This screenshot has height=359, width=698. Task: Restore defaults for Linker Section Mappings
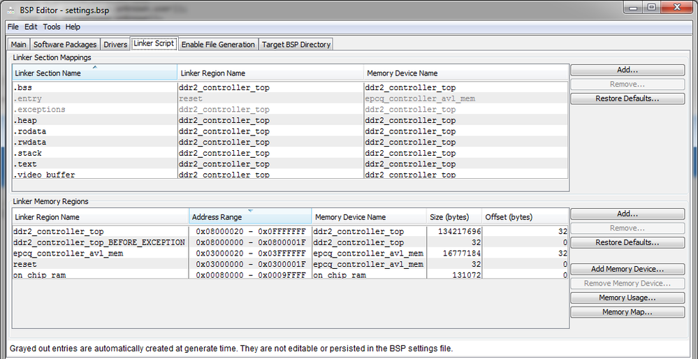coord(627,98)
